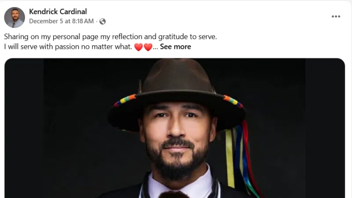Click the ellipsis before See more
The height and width of the screenshot is (198, 352).
tap(155, 47)
